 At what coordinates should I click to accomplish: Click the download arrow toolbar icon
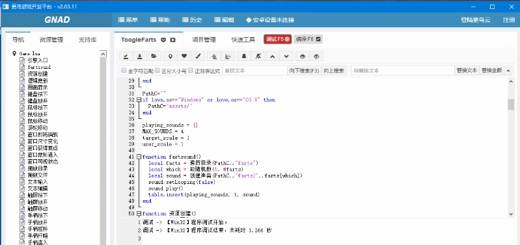[x=140, y=57]
